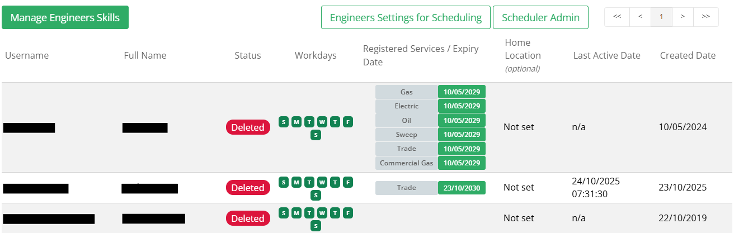Open the Scheduler Admin page
Viewport: 734px width, 233px height.
540,17
